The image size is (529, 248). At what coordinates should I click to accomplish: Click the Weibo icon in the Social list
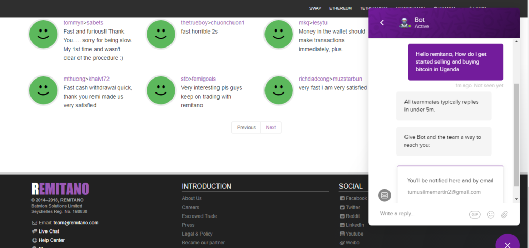click(342, 243)
